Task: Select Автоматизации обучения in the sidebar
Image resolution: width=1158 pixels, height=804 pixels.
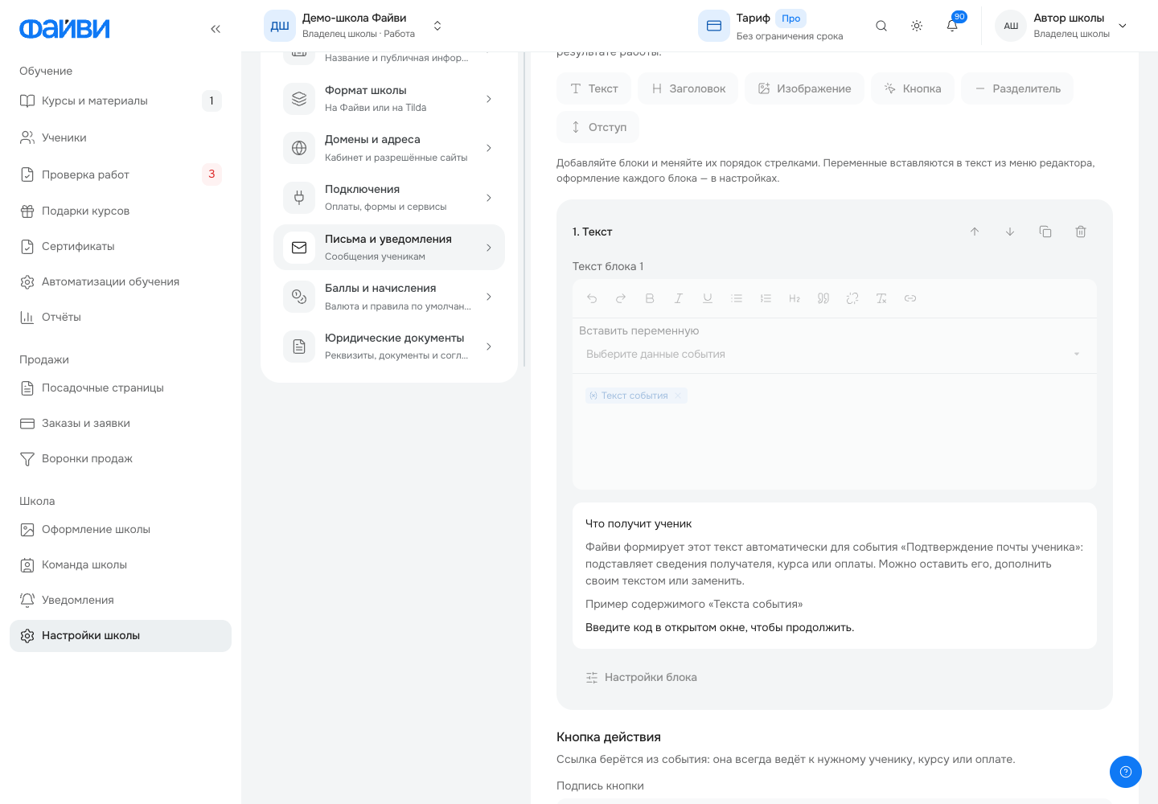Action: 121,281
